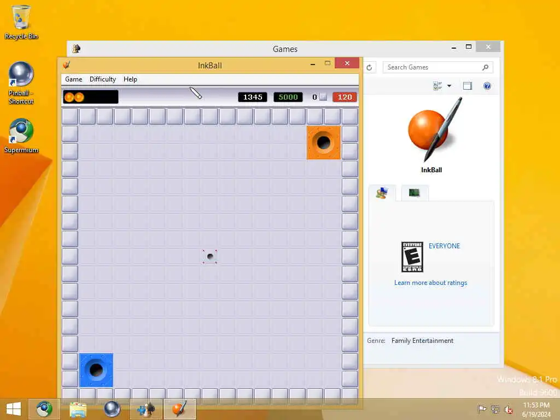Image resolution: width=560 pixels, height=420 pixels.
Task: Open the Help menu in InkBall
Action: (x=130, y=79)
